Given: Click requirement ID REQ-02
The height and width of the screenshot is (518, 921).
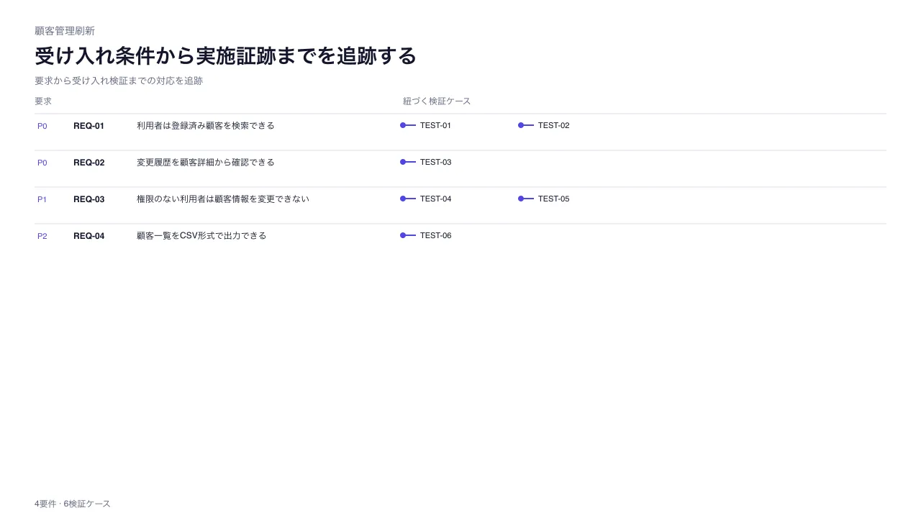Looking at the screenshot, I should click(x=89, y=163).
